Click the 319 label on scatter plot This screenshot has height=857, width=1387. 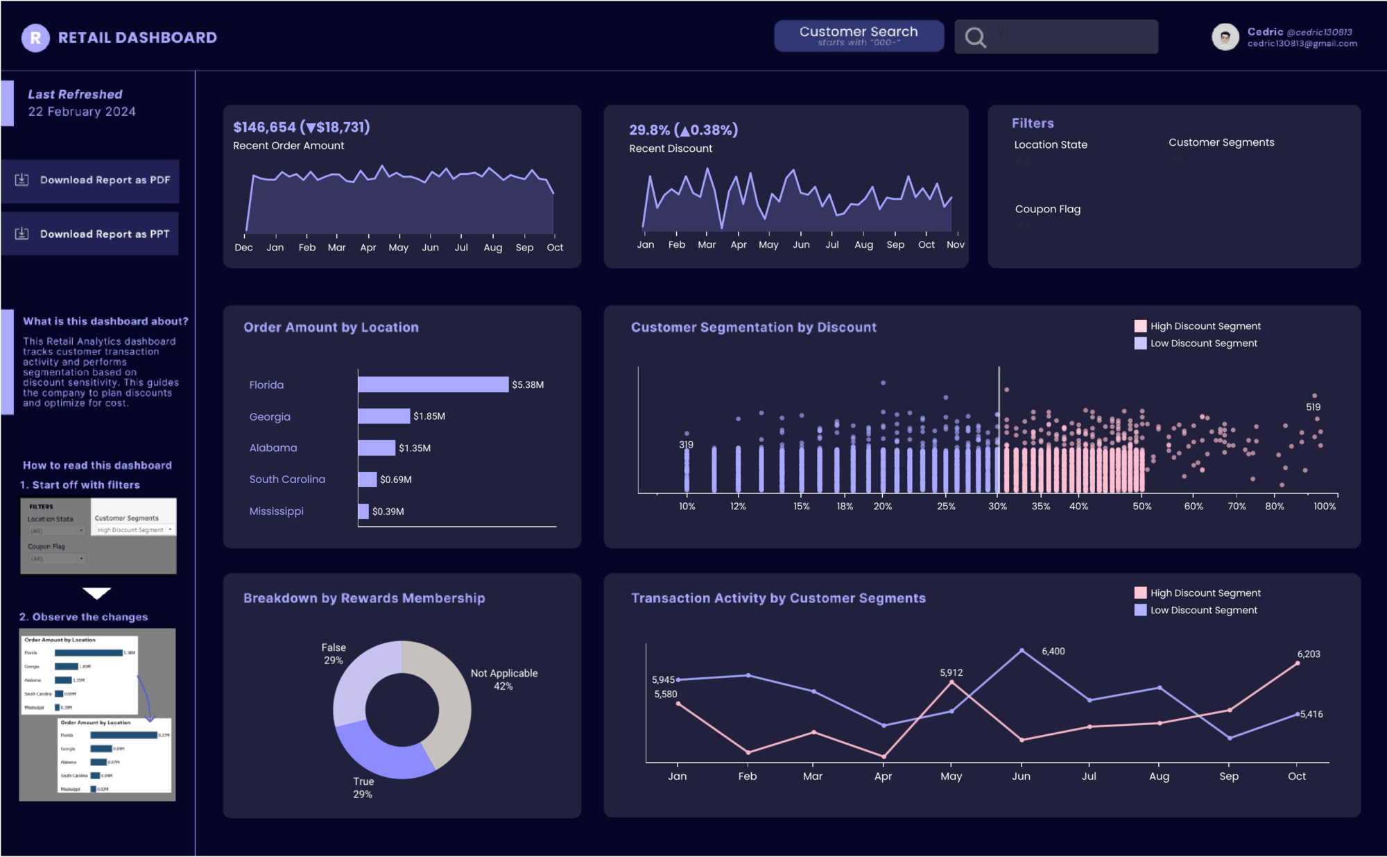click(x=686, y=445)
